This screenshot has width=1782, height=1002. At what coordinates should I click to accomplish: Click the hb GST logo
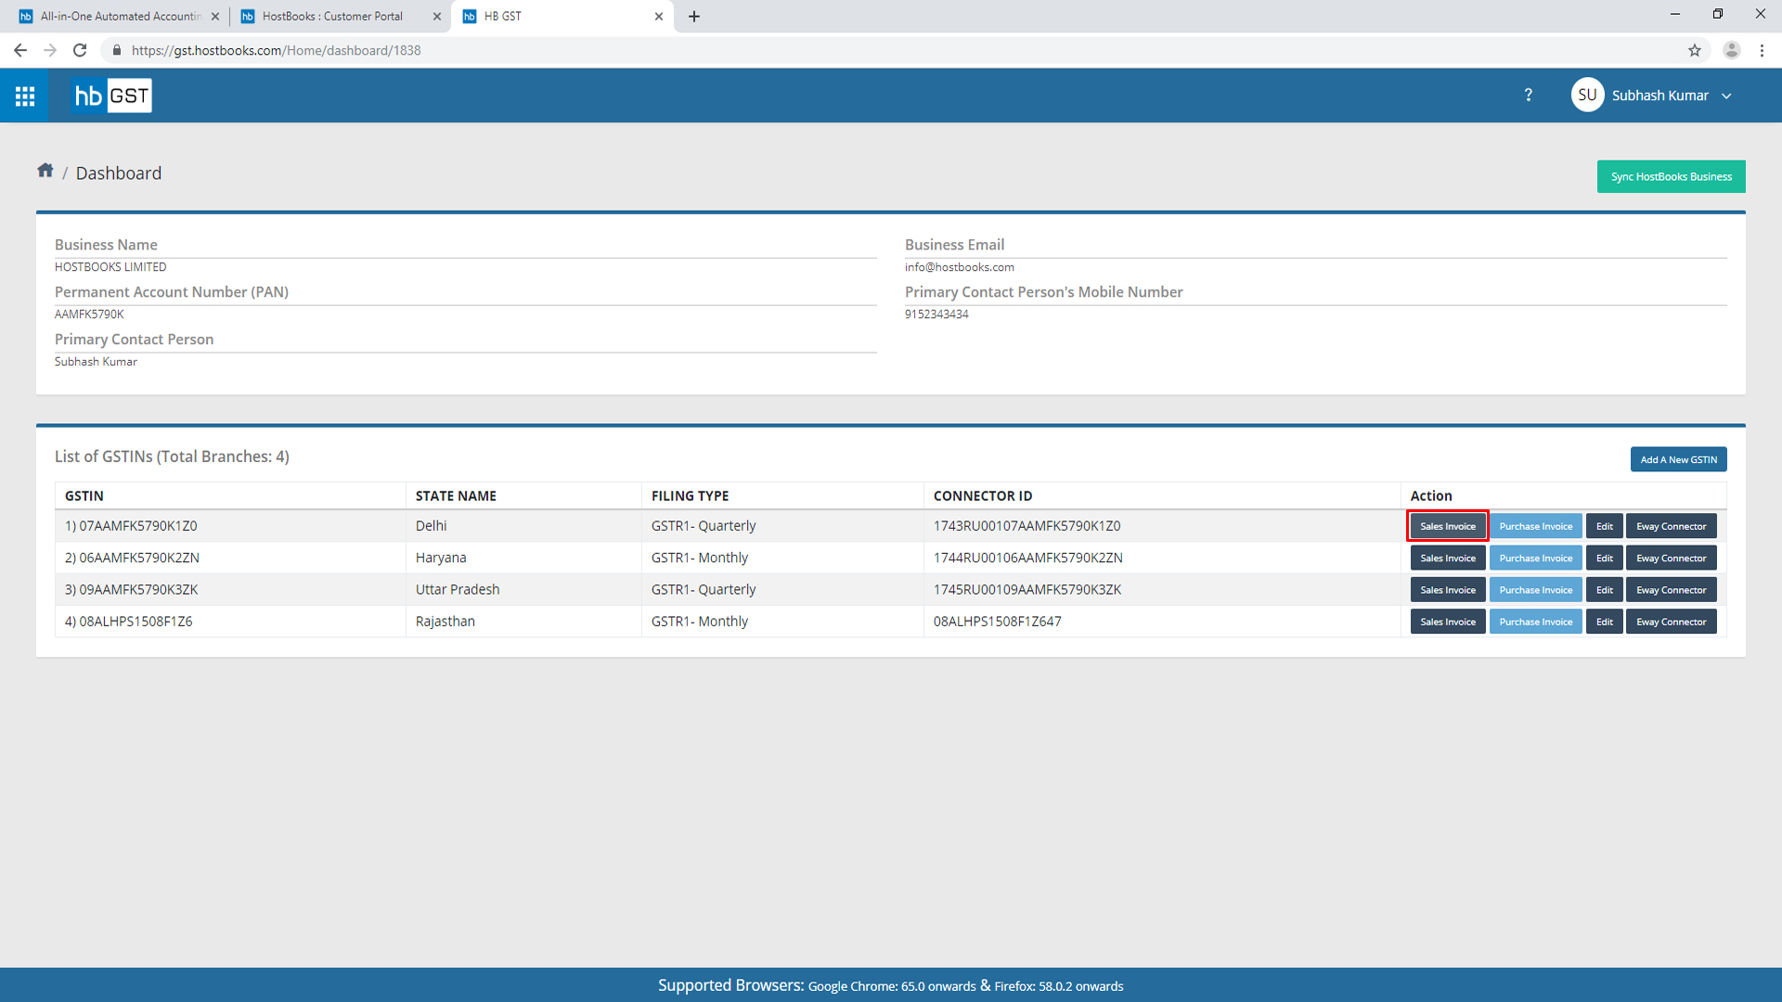click(x=112, y=96)
